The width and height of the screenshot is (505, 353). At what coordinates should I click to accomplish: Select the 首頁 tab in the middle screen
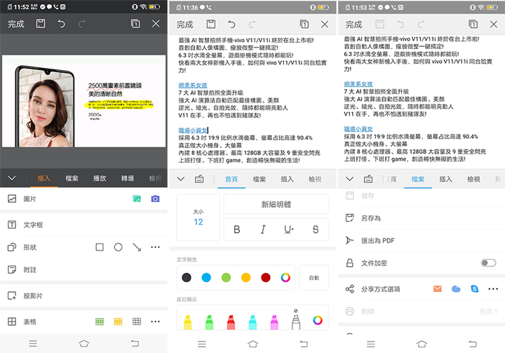[231, 179]
